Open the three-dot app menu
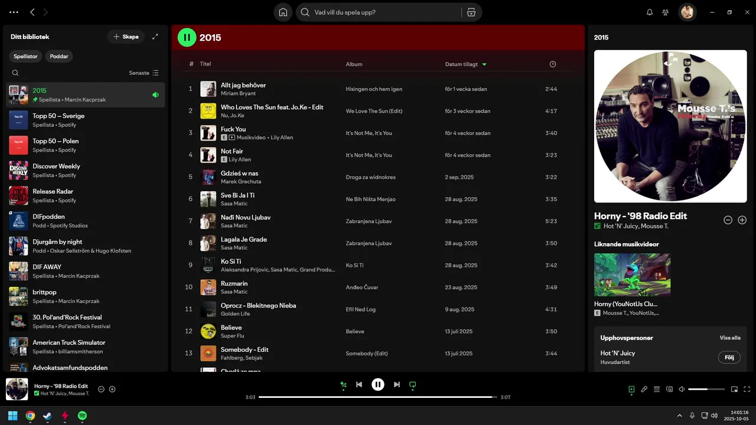756x425 pixels. click(14, 12)
